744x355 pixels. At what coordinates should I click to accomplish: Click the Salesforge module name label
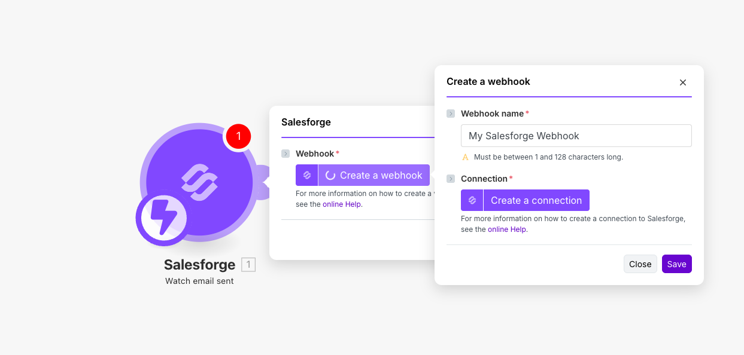click(200, 265)
